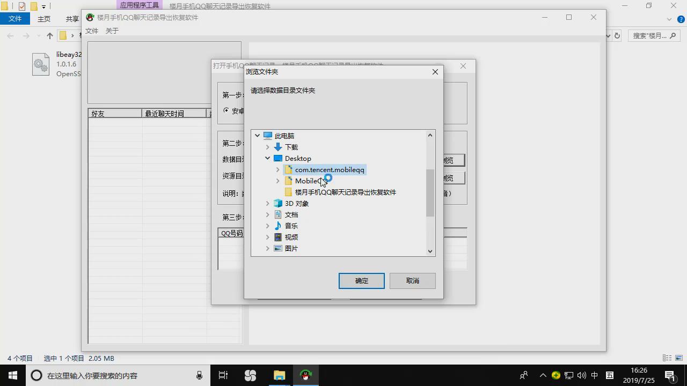Expand the 下载 folder node
Screen dimensions: 687x386
pos(268,147)
